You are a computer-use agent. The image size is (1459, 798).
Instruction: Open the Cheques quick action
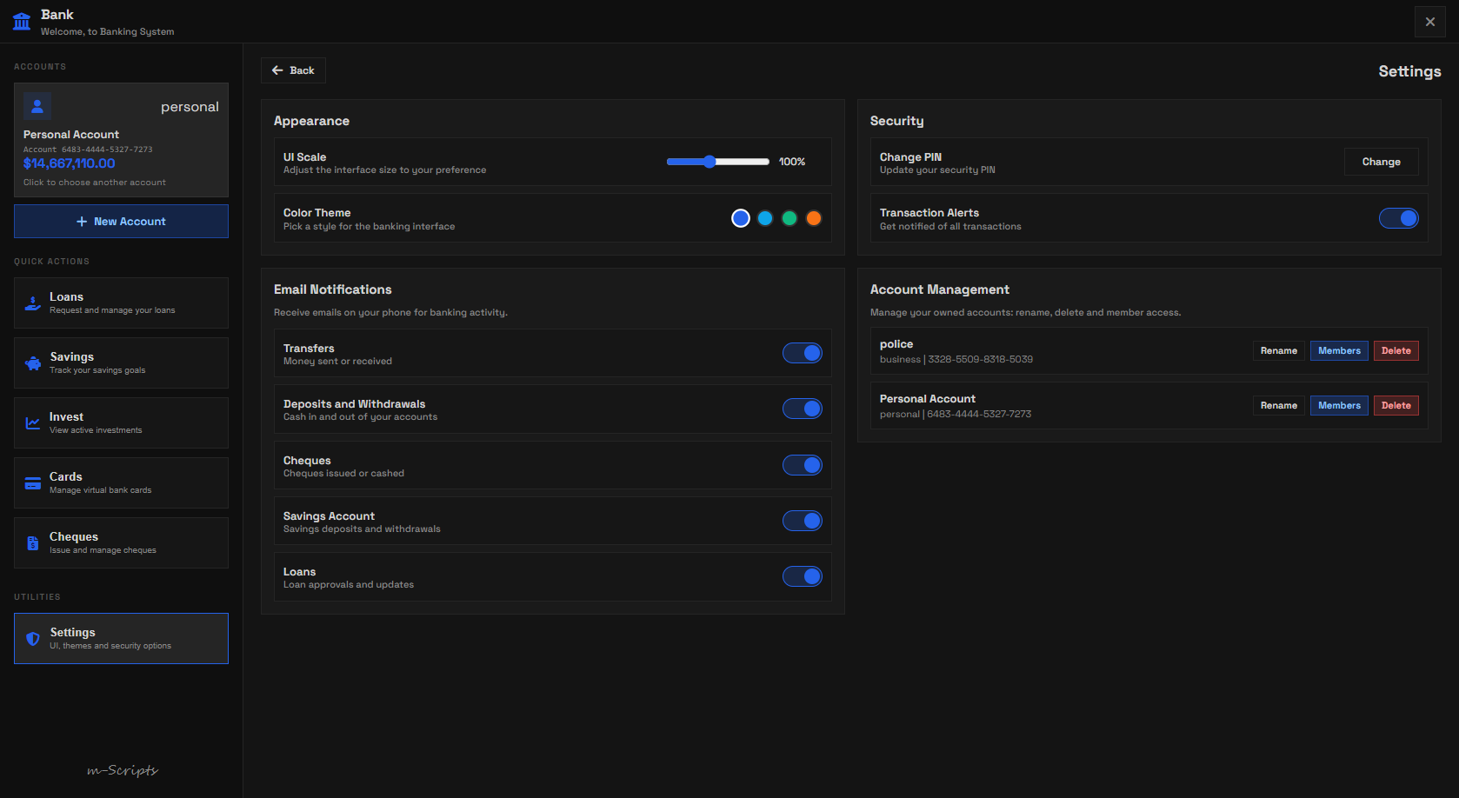(121, 542)
